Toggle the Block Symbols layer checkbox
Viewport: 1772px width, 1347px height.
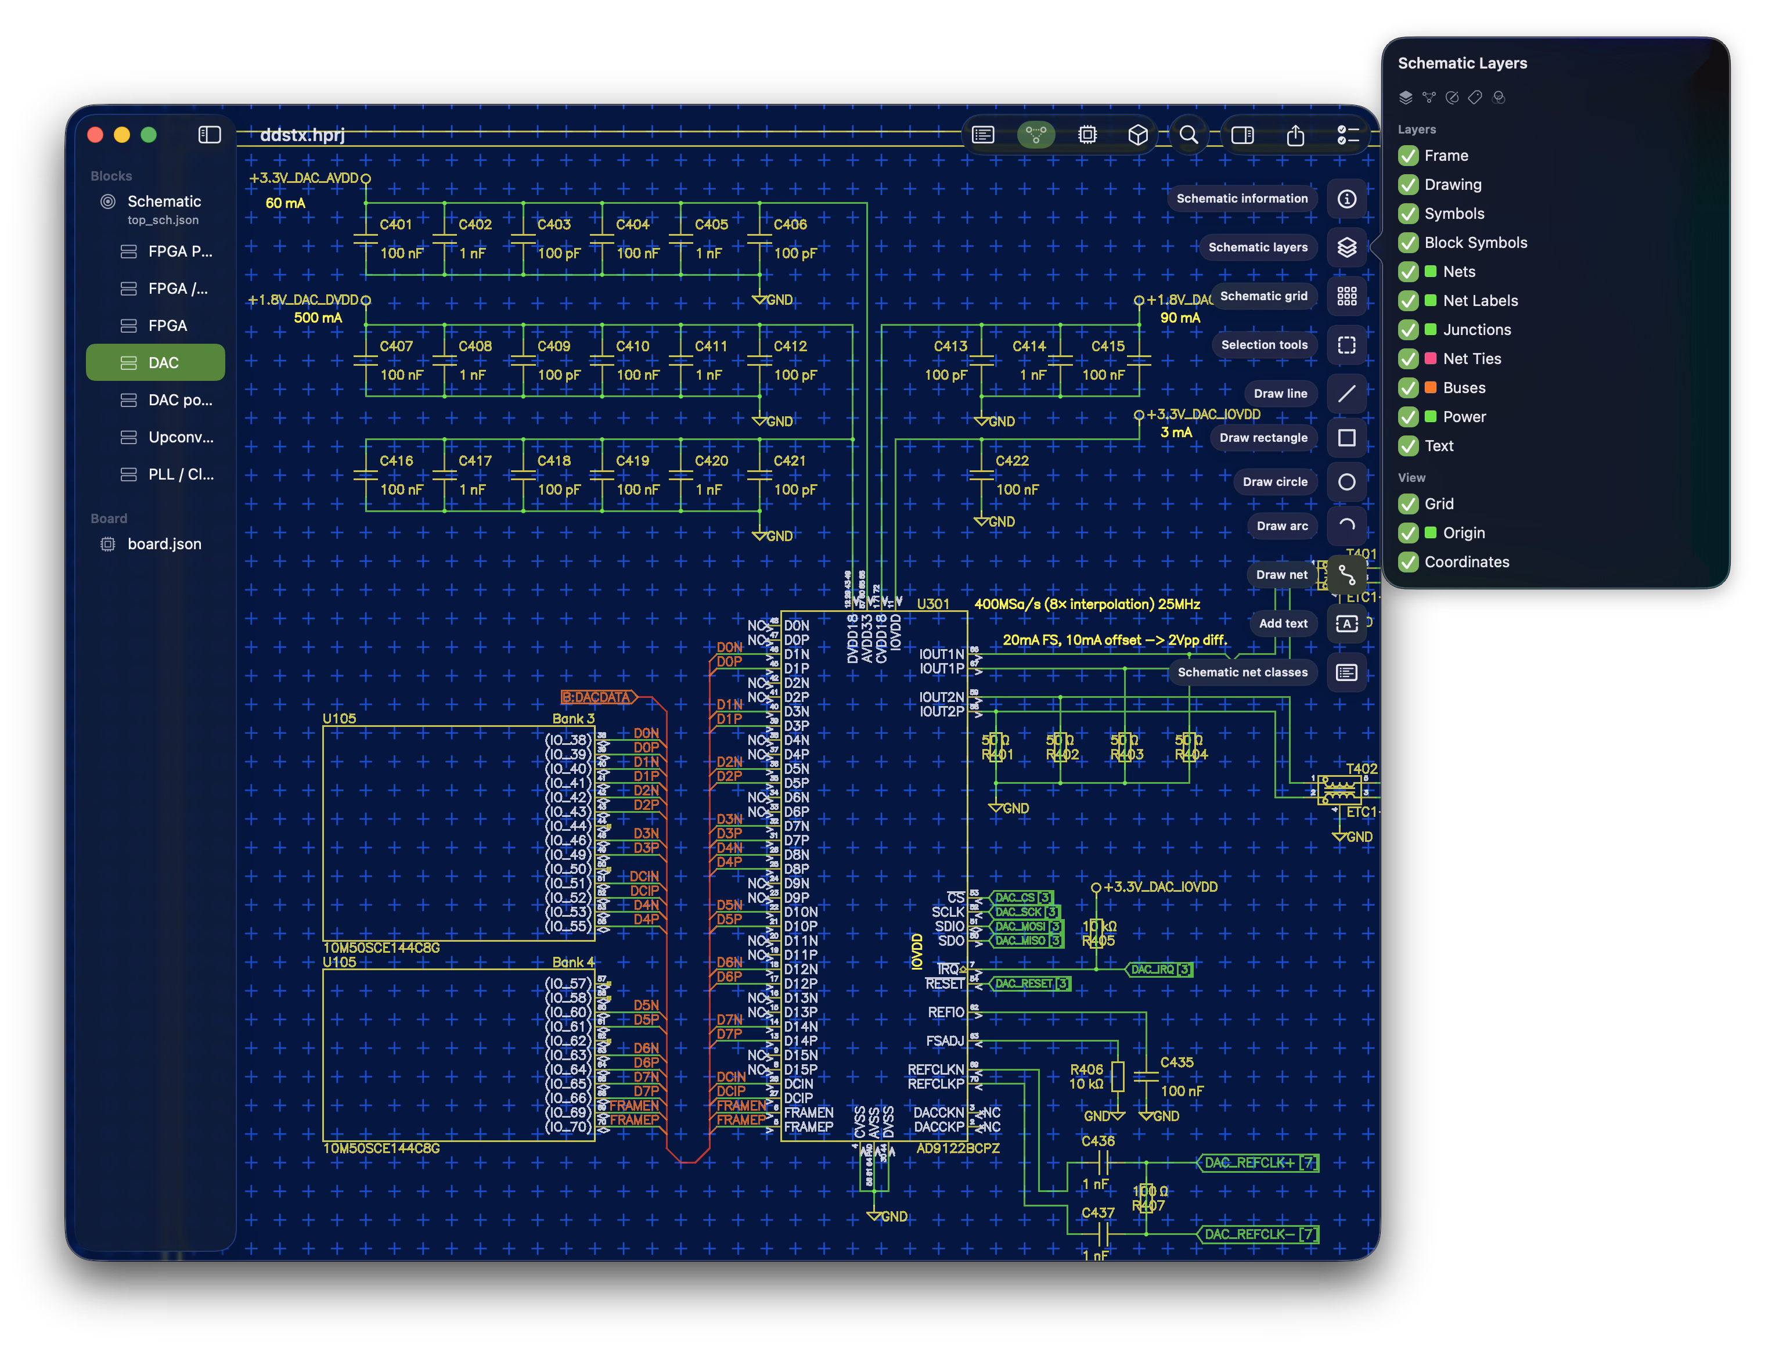(1407, 242)
